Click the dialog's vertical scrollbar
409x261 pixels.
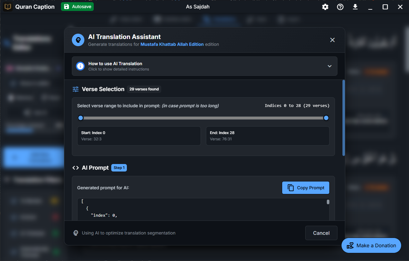pos(344,118)
